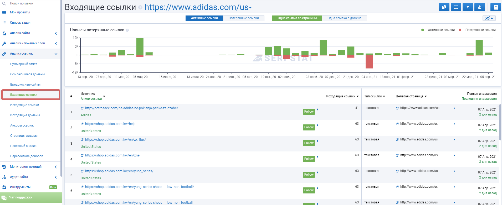Click the Аудит сайта sitemap icon
Image resolution: width=502 pixels, height=205 pixels.
[4, 177]
